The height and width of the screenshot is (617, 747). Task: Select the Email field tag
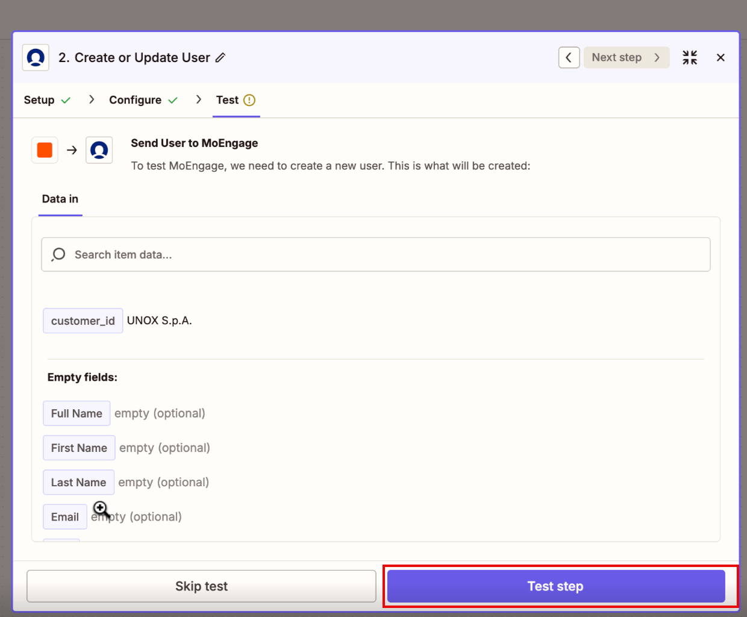(x=65, y=517)
